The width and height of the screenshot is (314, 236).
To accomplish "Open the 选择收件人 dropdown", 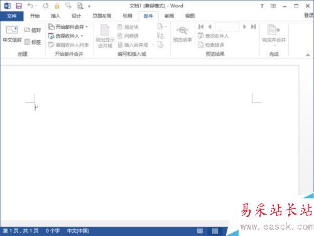I will click(65, 36).
